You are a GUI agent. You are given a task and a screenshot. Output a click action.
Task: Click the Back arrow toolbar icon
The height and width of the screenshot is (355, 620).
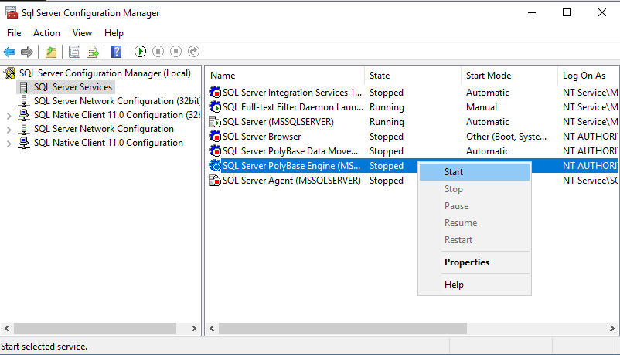(x=9, y=52)
